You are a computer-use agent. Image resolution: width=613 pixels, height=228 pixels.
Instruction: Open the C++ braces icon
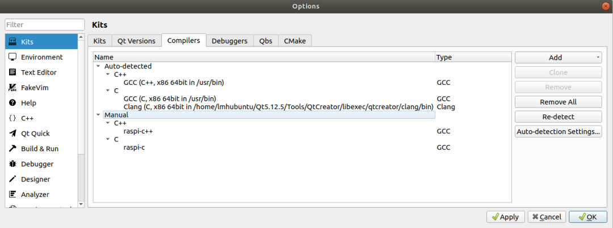pos(12,118)
